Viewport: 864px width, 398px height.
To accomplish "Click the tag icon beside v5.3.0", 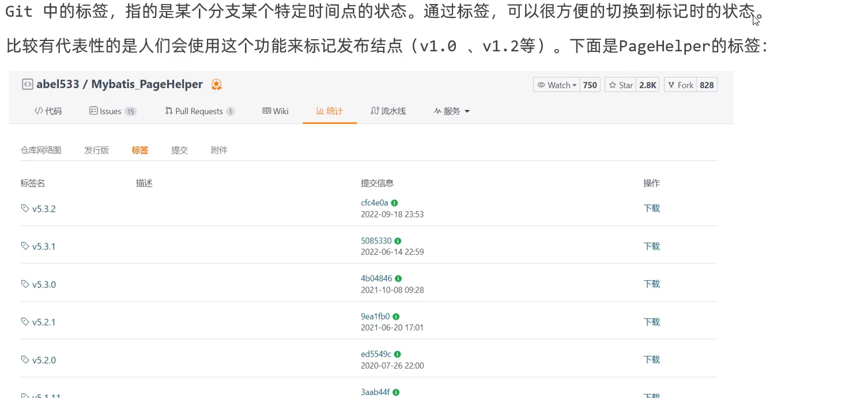I will pyautogui.click(x=25, y=284).
